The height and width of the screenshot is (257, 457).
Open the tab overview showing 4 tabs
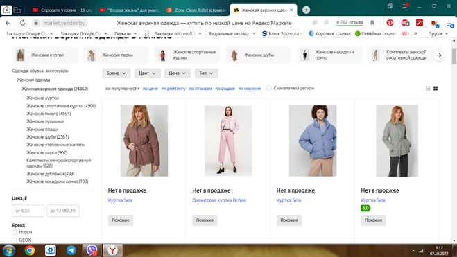[x=6, y=10]
